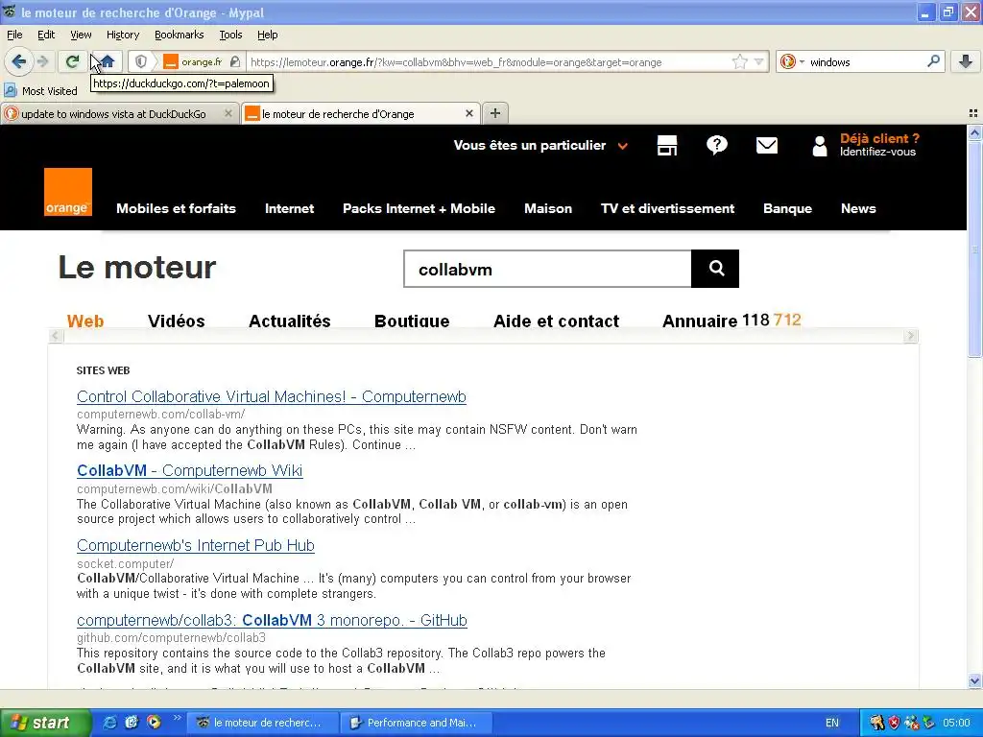This screenshot has width=983, height=737.
Task: Switch to Performance and Mai... taskbar window
Action: pos(416,723)
